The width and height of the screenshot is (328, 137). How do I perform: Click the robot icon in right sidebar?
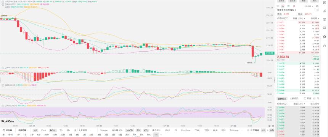[x=325, y=36]
